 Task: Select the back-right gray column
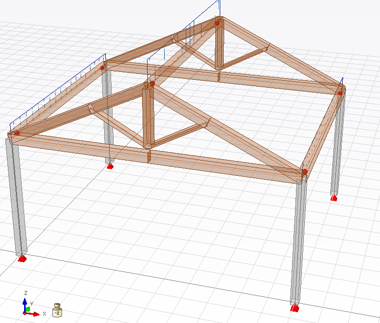pyautogui.click(x=337, y=143)
